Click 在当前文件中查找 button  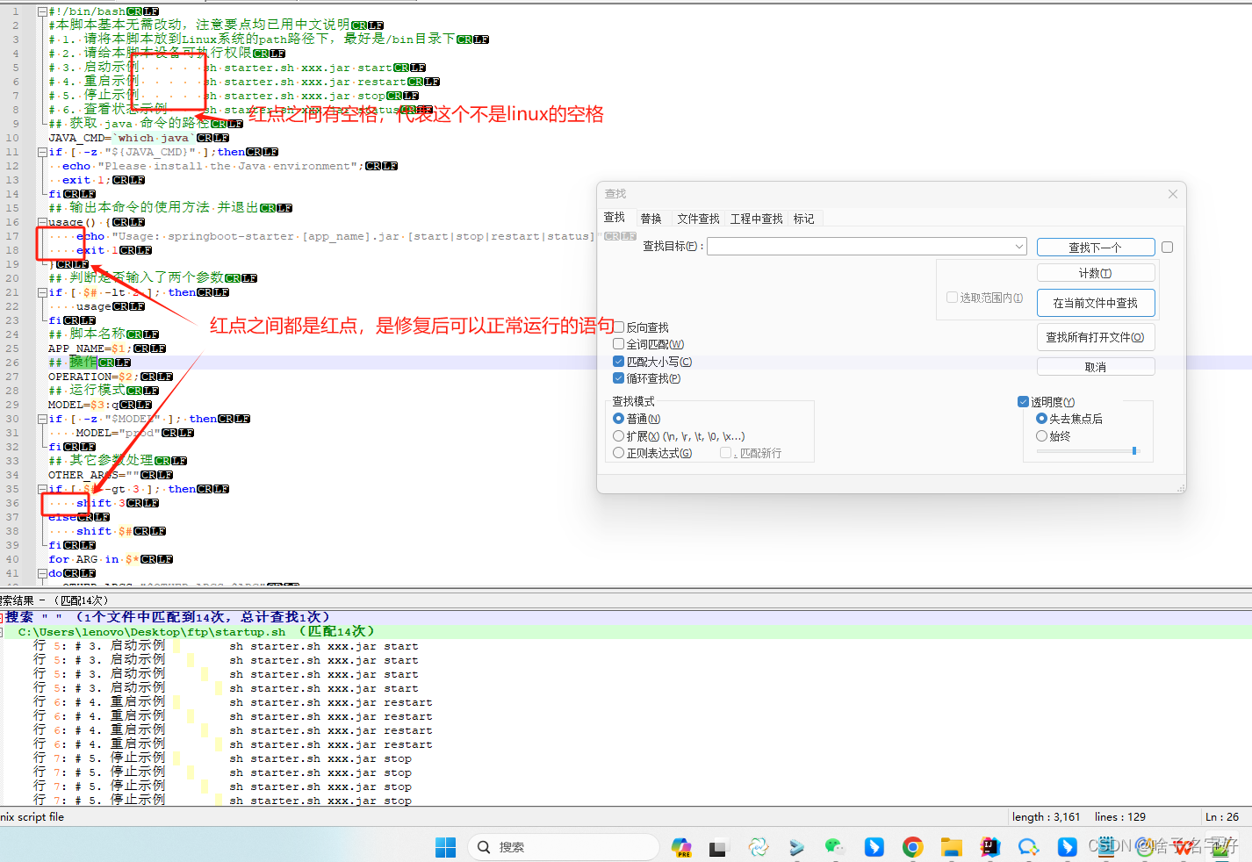(1096, 303)
